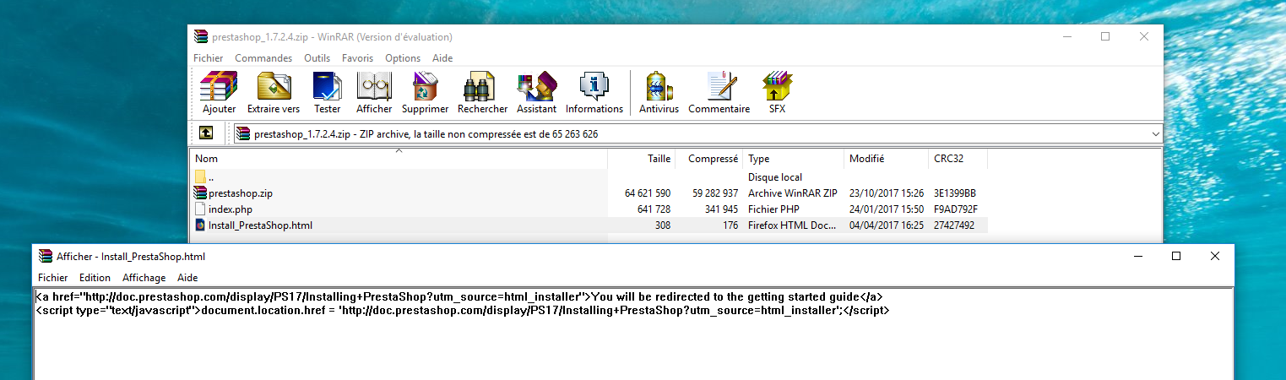Open the Aide menu in WinRAR
The height and width of the screenshot is (380, 1286).
[x=442, y=58]
